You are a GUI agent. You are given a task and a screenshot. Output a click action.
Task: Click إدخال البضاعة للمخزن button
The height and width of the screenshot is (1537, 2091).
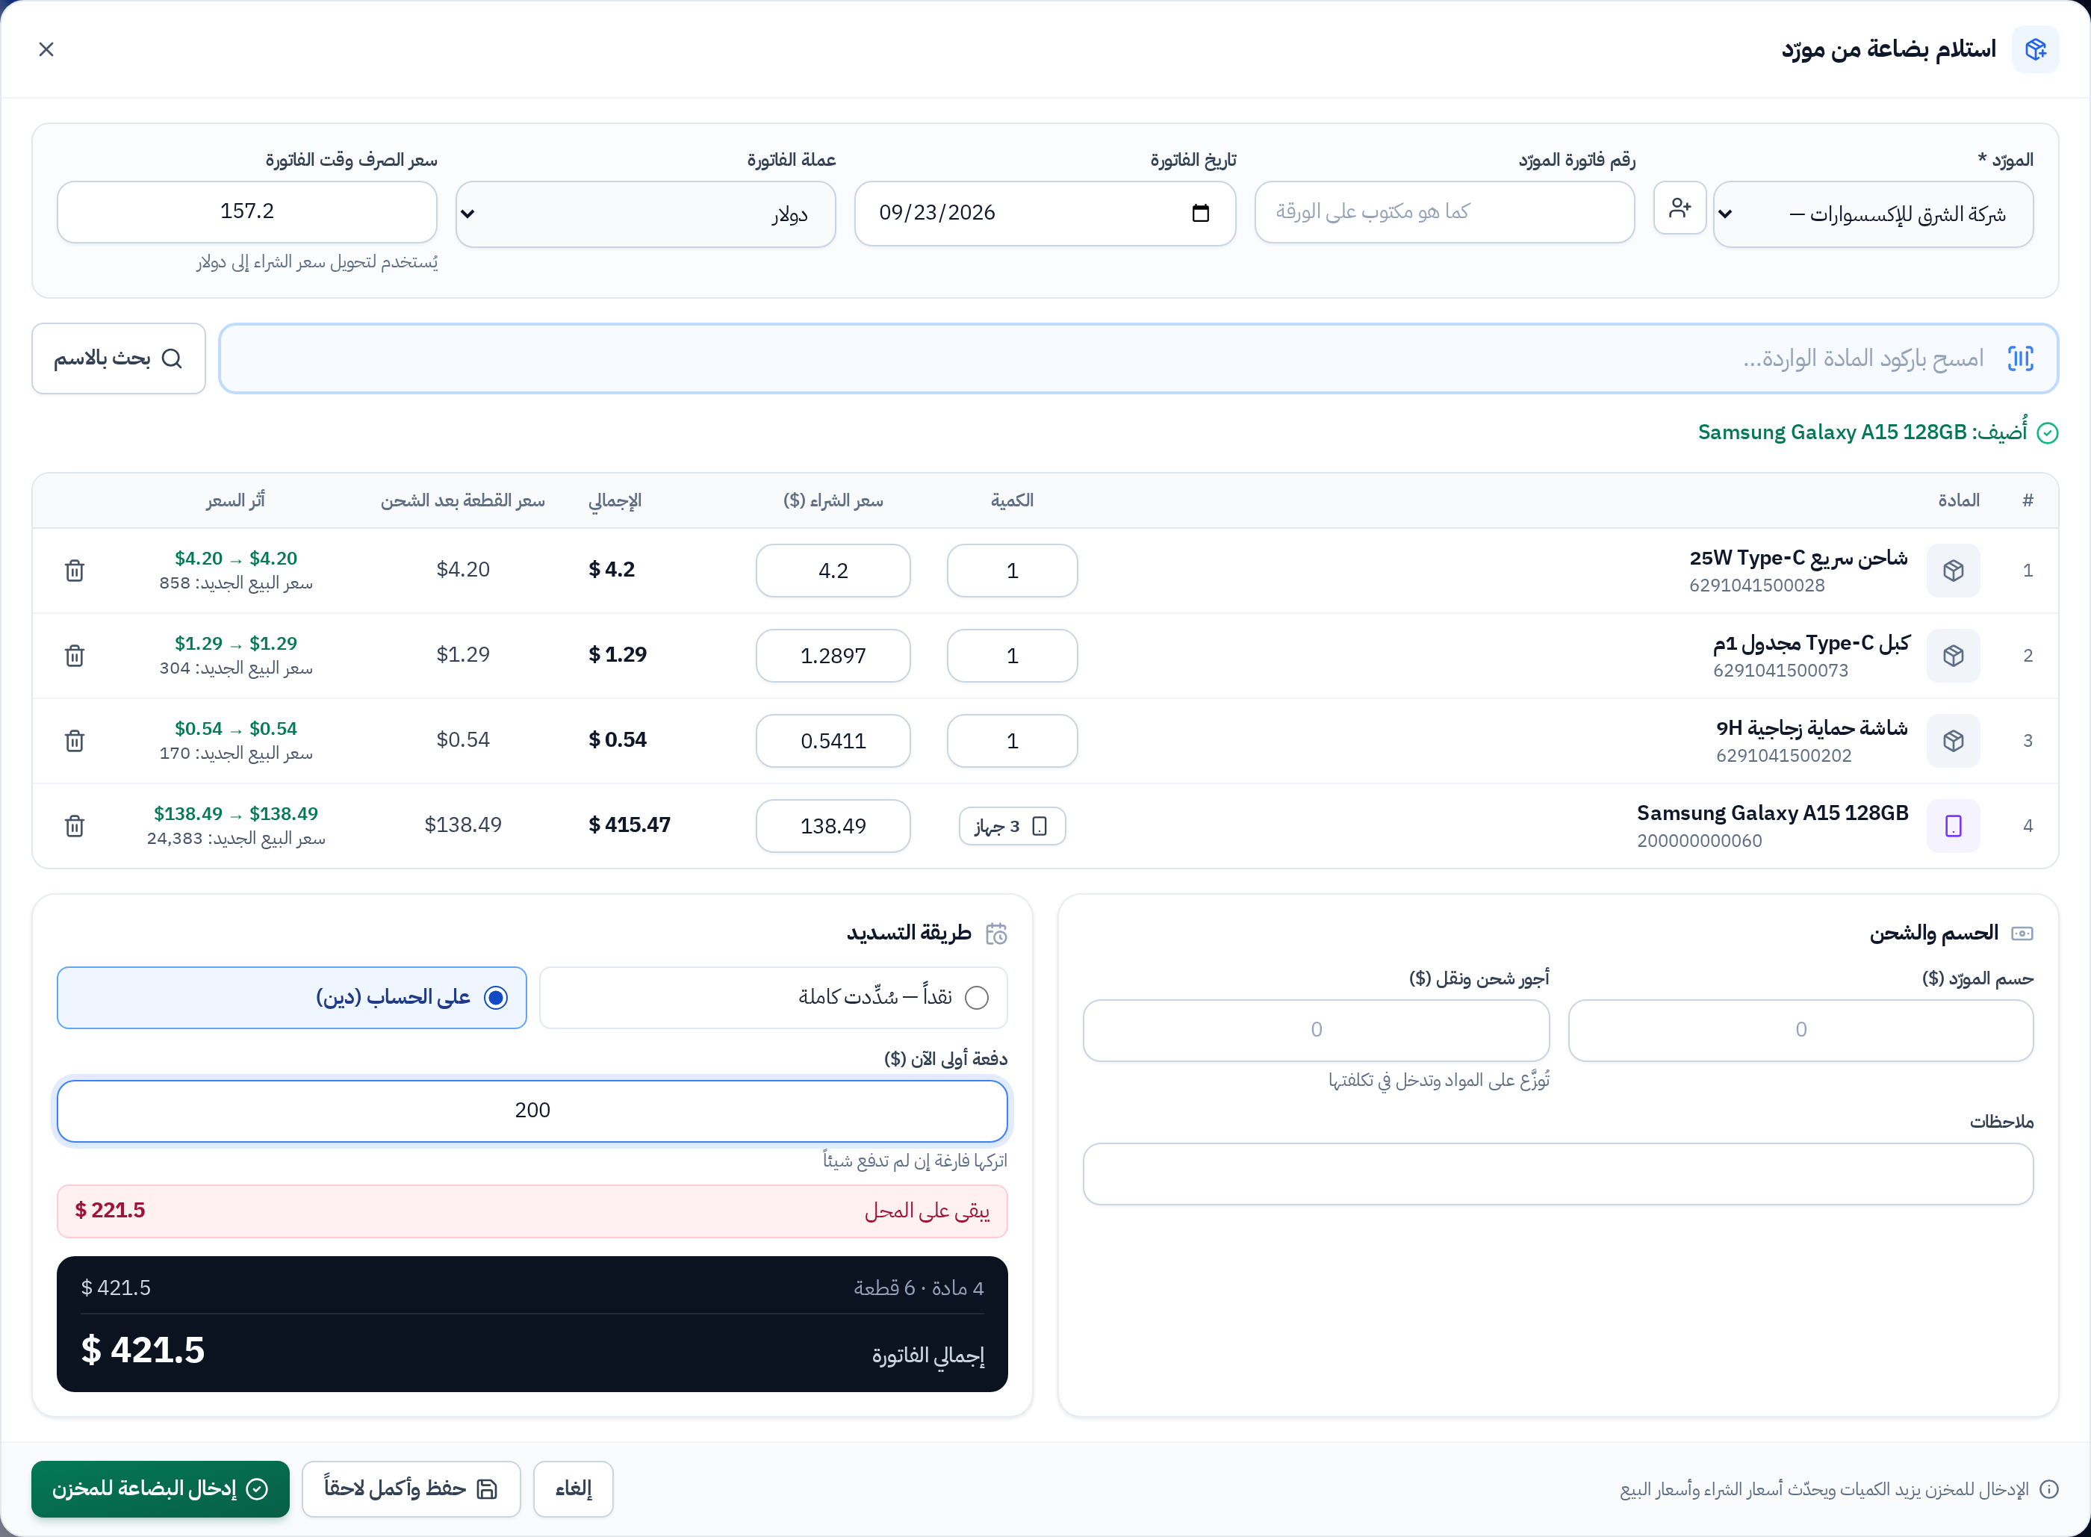160,1488
